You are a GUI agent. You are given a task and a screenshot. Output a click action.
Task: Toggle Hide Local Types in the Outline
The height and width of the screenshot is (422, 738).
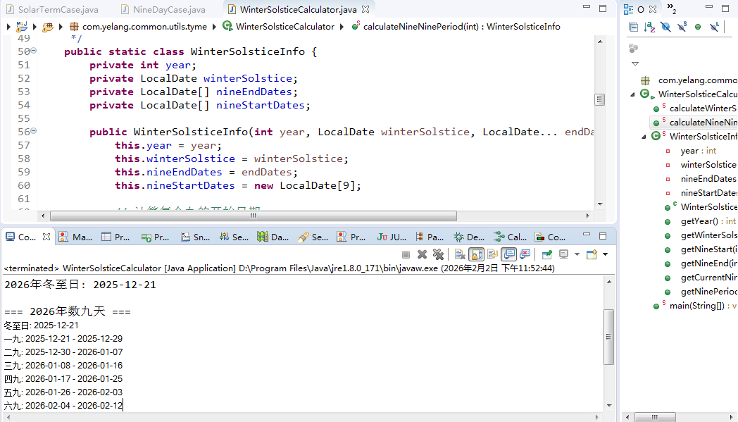coord(714,27)
